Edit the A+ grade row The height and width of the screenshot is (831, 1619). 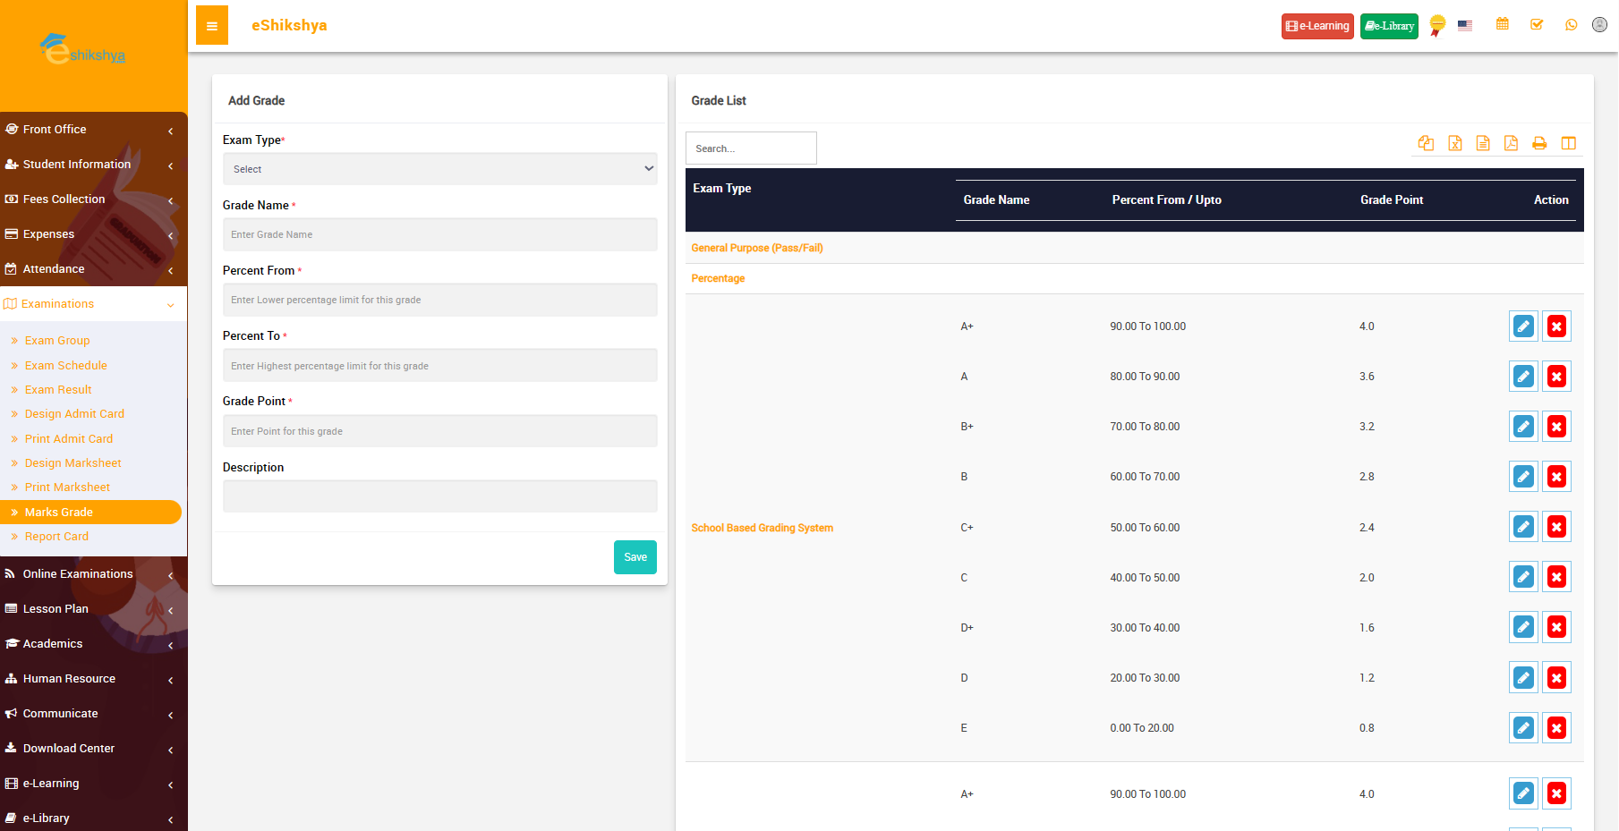(1522, 326)
